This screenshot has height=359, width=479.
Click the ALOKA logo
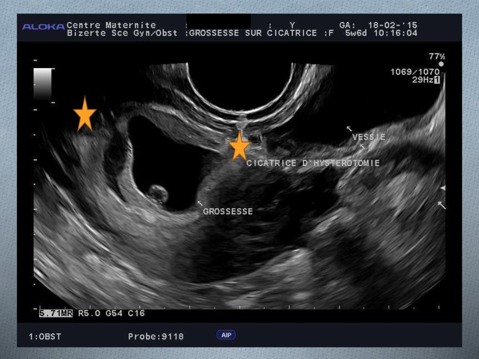(x=44, y=27)
